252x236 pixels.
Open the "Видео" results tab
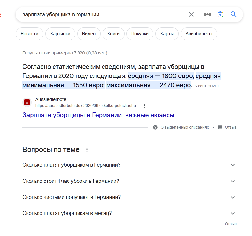click(89, 34)
